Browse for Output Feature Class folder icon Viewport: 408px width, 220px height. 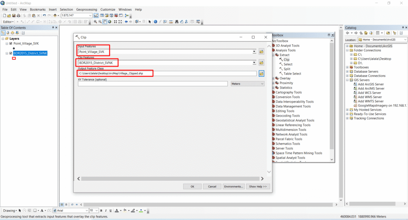(261, 74)
